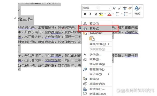Click the paste option clipboard button
The image size is (157, 96).
pyautogui.click(x=92, y=38)
